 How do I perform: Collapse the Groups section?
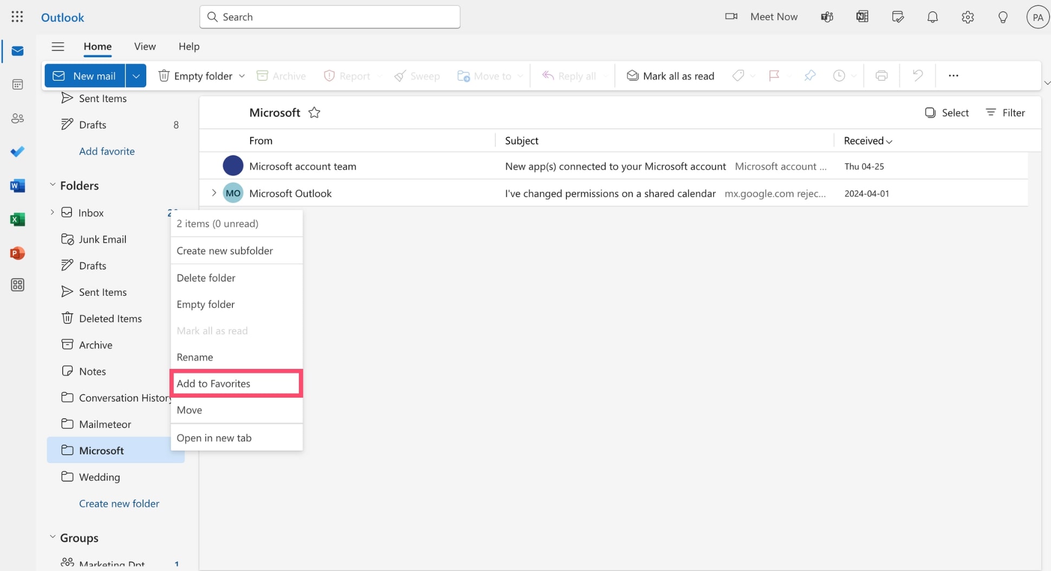[53, 537]
